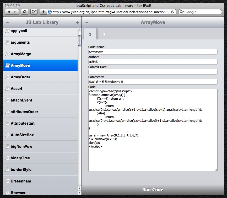Open the borderStyle code entry

40,170
